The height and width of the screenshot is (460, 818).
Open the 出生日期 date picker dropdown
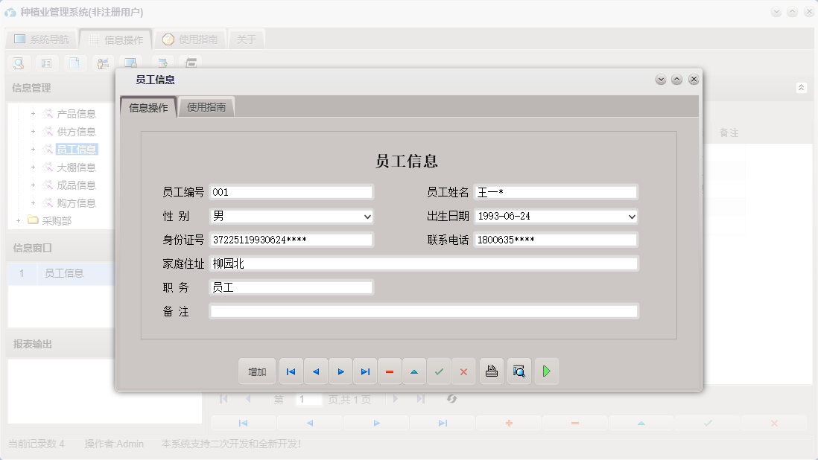[x=631, y=216]
